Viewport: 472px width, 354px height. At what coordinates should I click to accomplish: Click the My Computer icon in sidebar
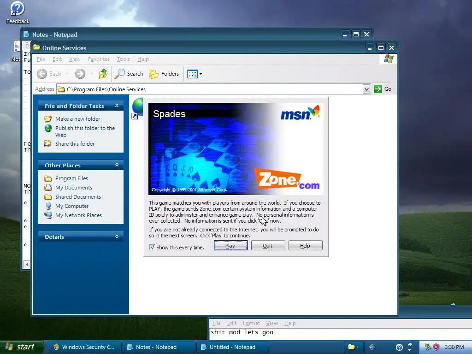point(48,206)
